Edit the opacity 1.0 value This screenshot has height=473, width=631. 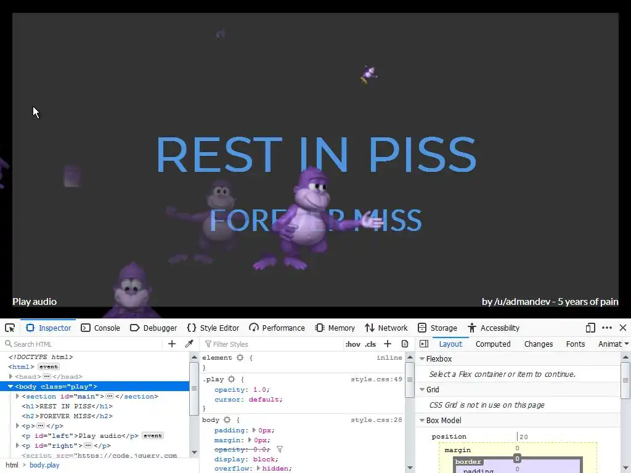pos(259,390)
